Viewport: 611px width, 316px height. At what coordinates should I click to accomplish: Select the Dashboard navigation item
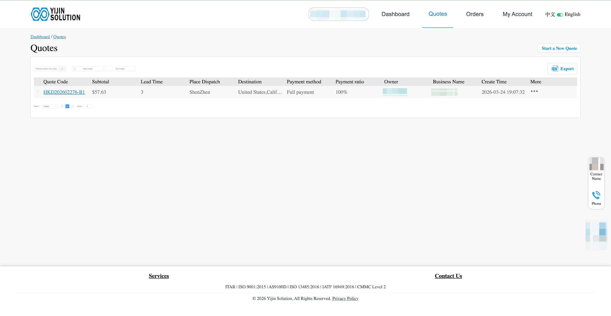[395, 14]
